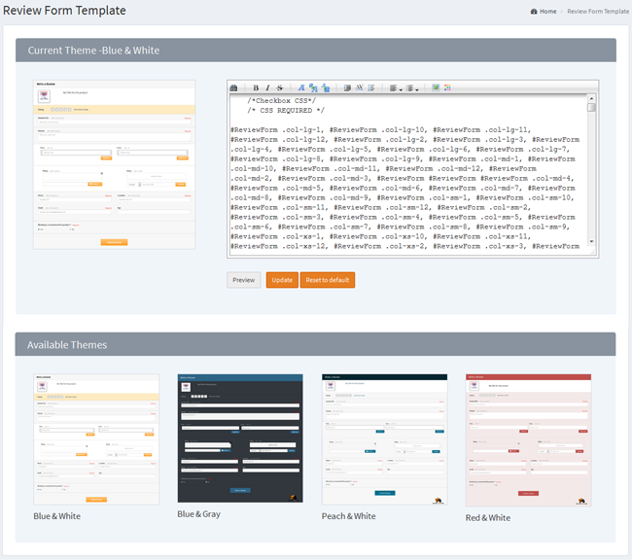Click the Blue & White theme label

(56, 516)
